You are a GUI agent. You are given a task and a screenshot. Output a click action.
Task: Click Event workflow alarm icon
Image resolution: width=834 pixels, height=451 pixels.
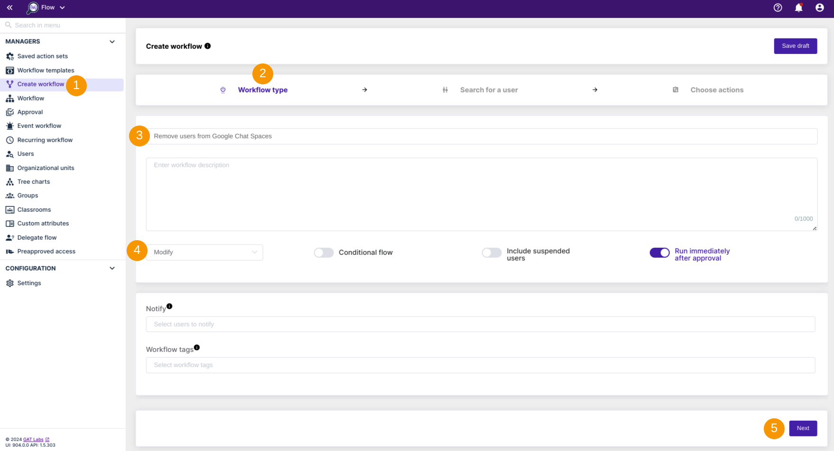10,126
